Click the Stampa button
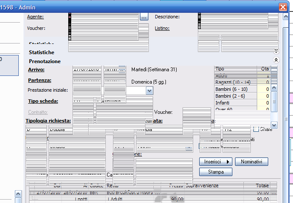 pos(216,172)
